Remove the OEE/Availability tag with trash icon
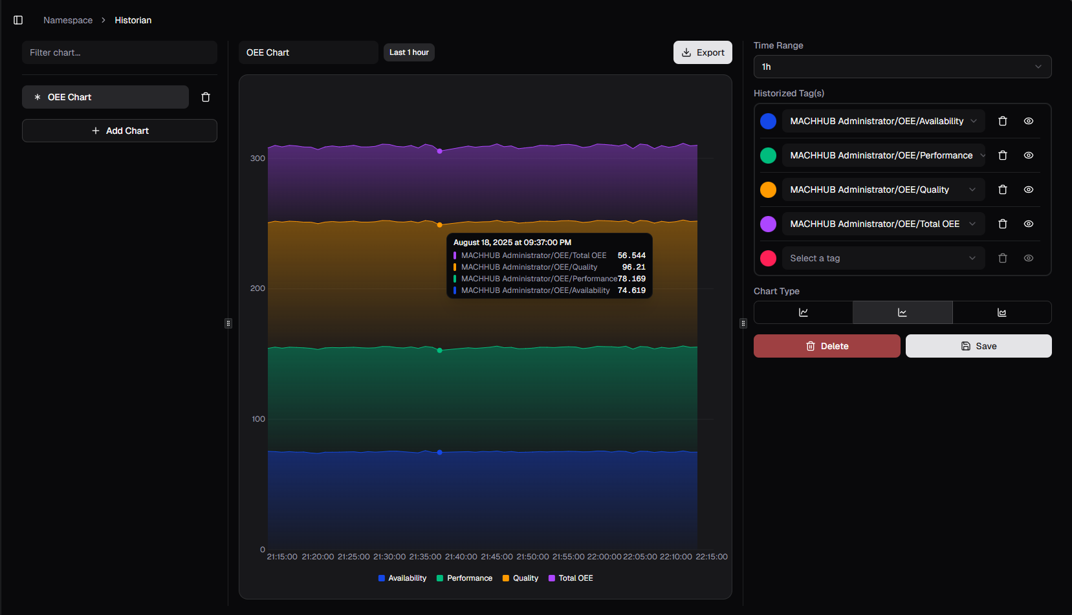 (x=1003, y=121)
